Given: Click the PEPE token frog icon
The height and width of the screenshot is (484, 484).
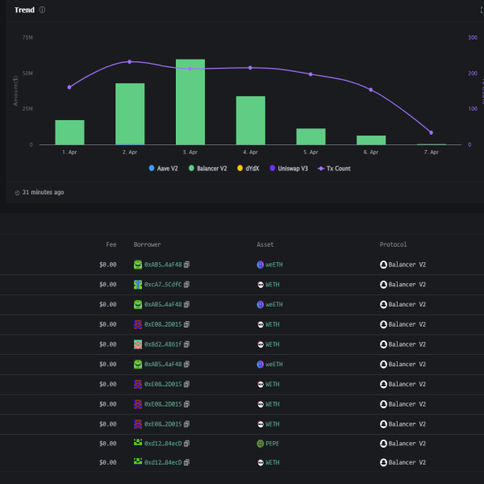Looking at the screenshot, I should (261, 444).
